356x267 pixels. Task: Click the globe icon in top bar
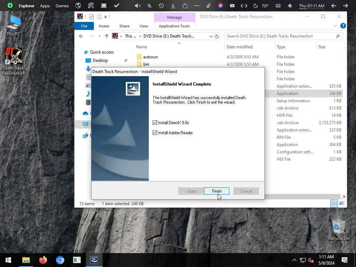click(x=78, y=6)
